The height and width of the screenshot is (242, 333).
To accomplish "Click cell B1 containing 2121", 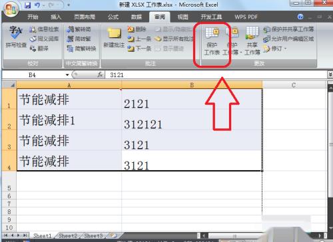I will coord(192,99).
